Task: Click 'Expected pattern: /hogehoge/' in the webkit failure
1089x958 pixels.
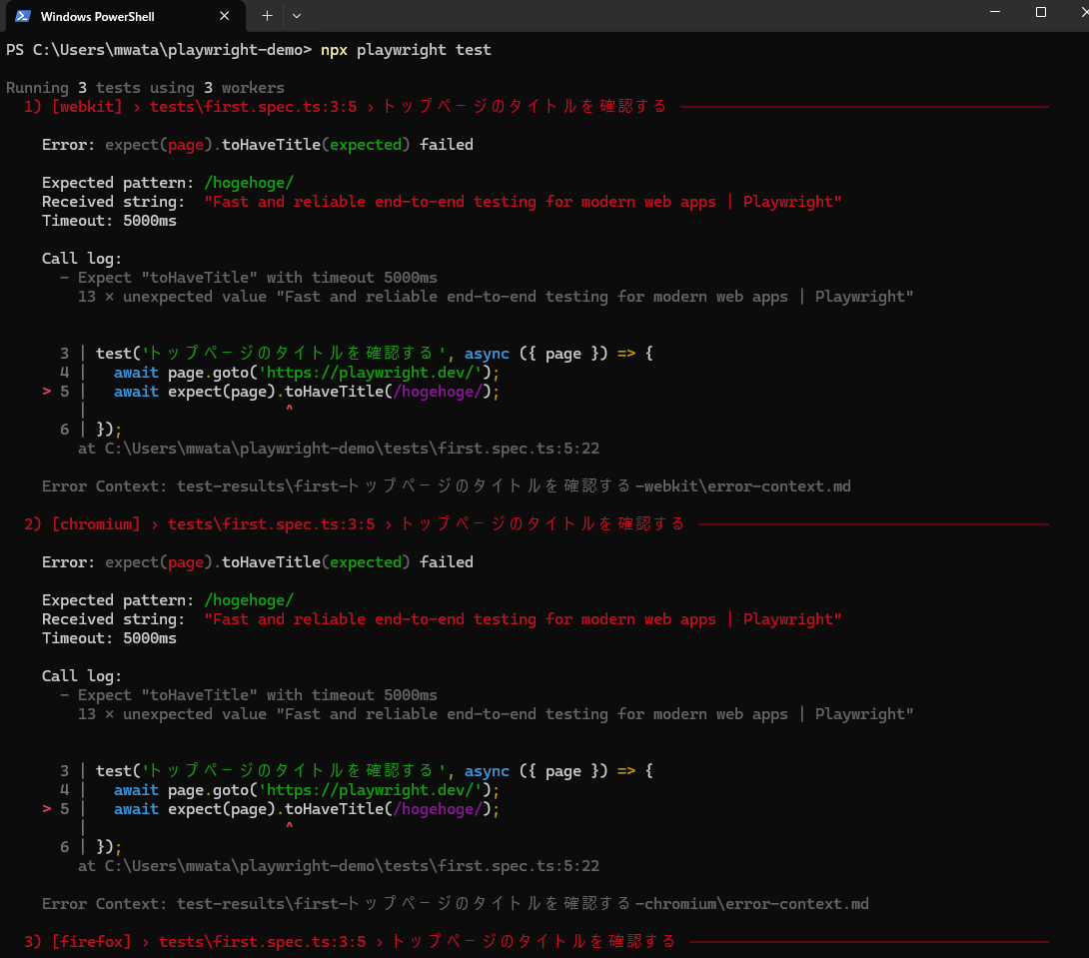Action: 168,183
